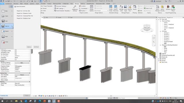Screen dimensions: 184x103
Task: Open MEP Settings dropdown
Action: (x=60, y=8)
